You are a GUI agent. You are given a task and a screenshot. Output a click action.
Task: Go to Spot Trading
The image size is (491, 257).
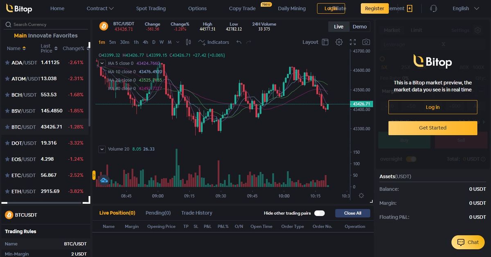151,8
